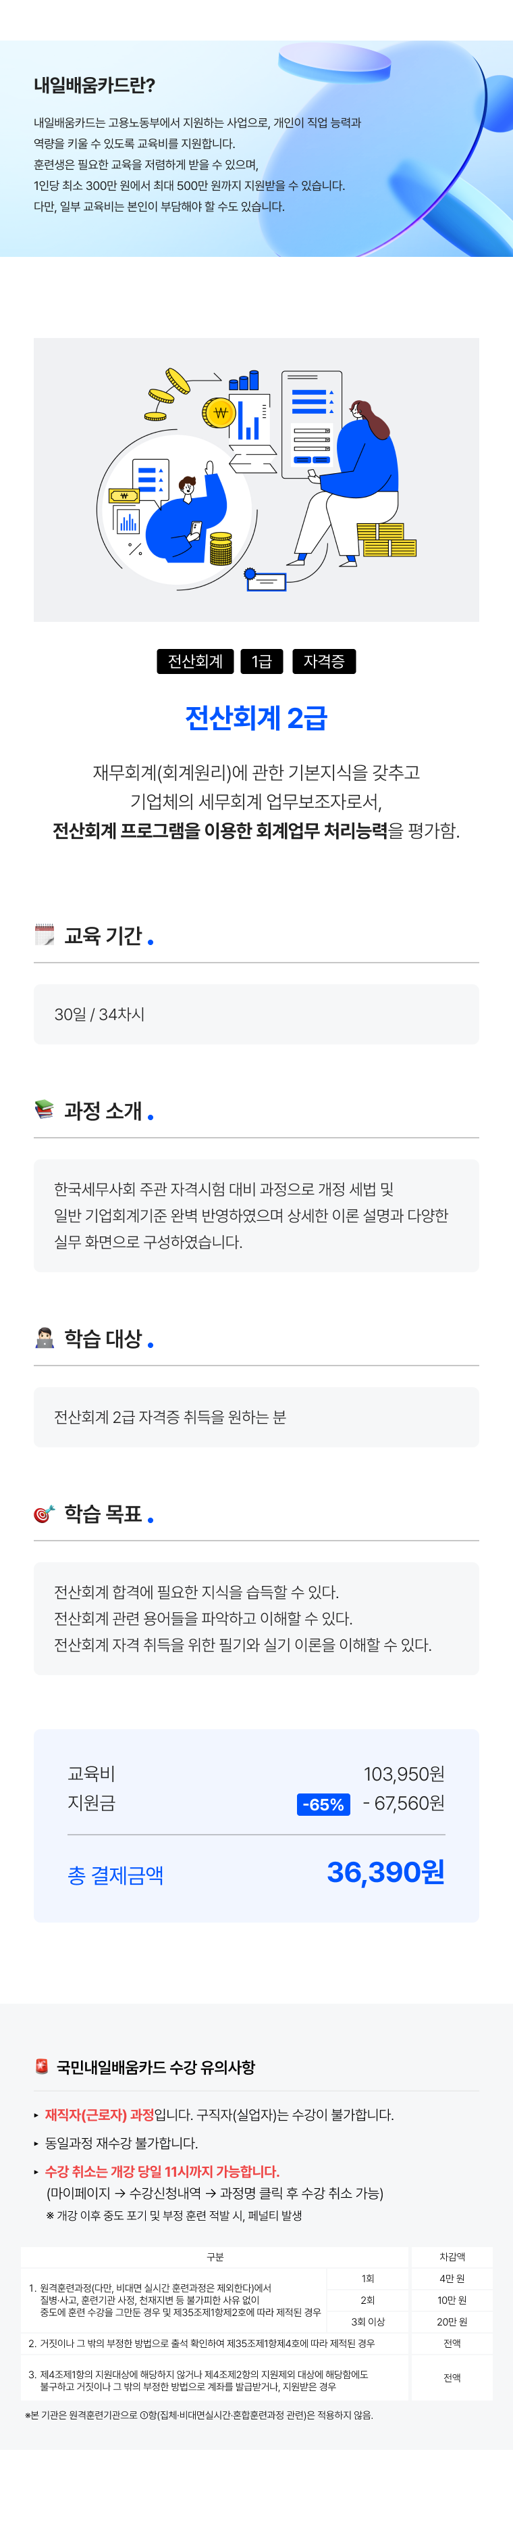
Task: Click the yellow won coin in the illustration
Action: pos(220,412)
